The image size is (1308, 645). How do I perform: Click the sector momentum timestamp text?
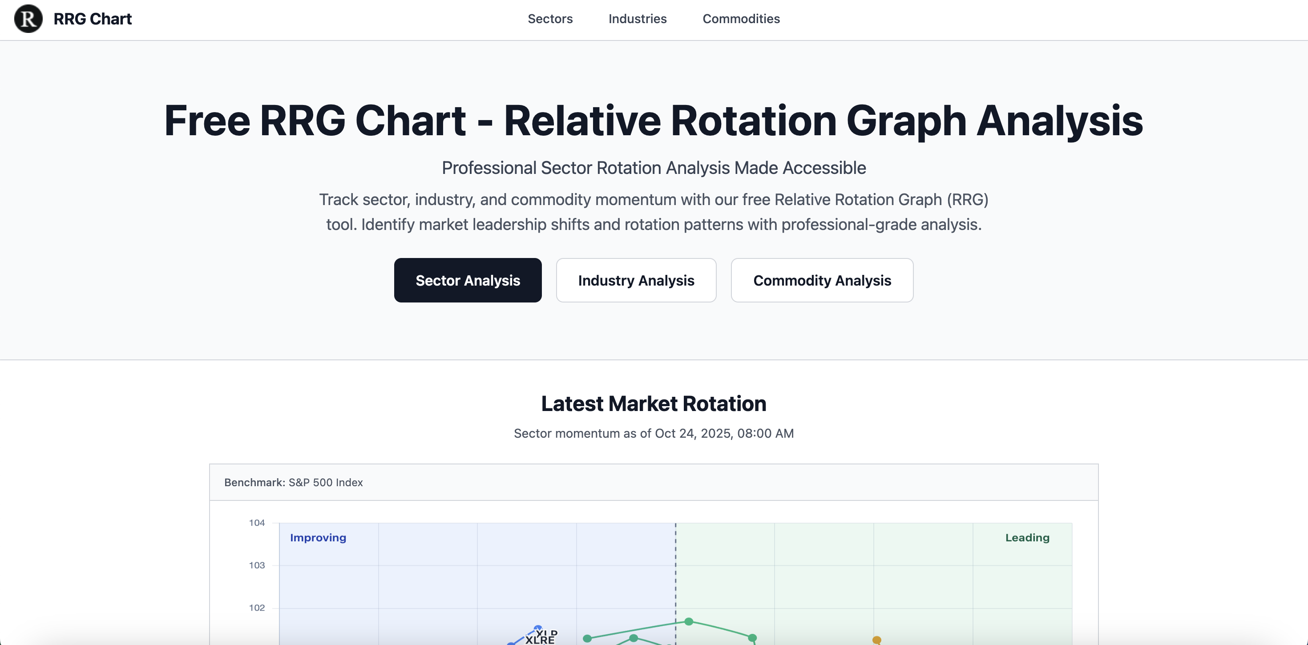pos(654,433)
